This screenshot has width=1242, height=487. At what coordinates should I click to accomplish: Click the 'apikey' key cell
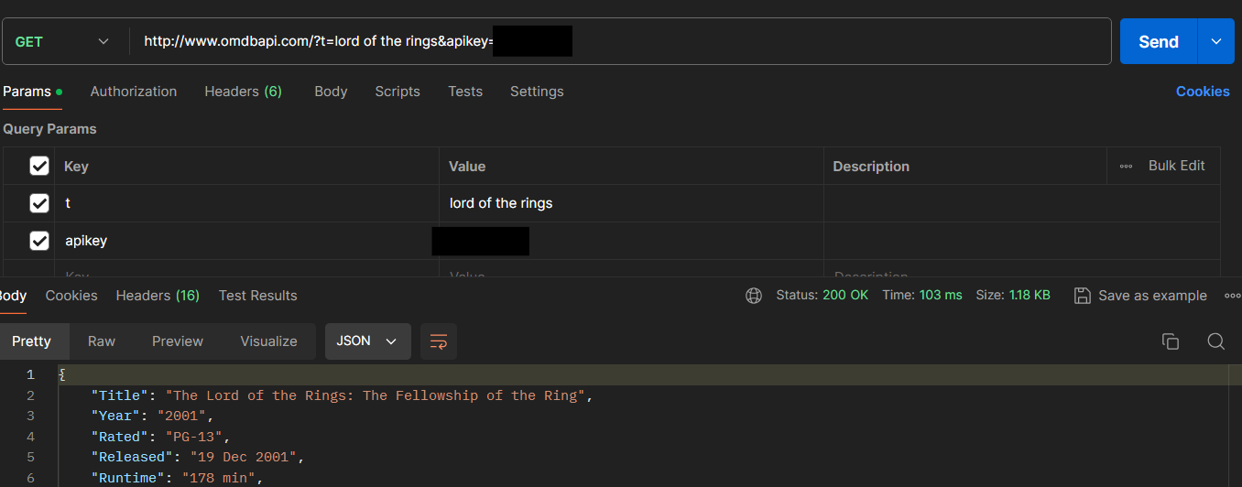coord(247,241)
